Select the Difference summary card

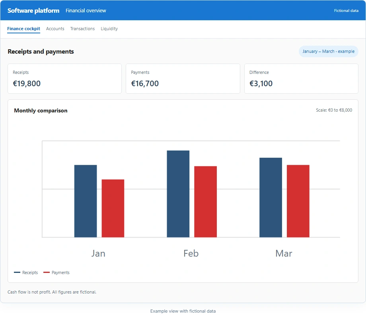(301, 79)
